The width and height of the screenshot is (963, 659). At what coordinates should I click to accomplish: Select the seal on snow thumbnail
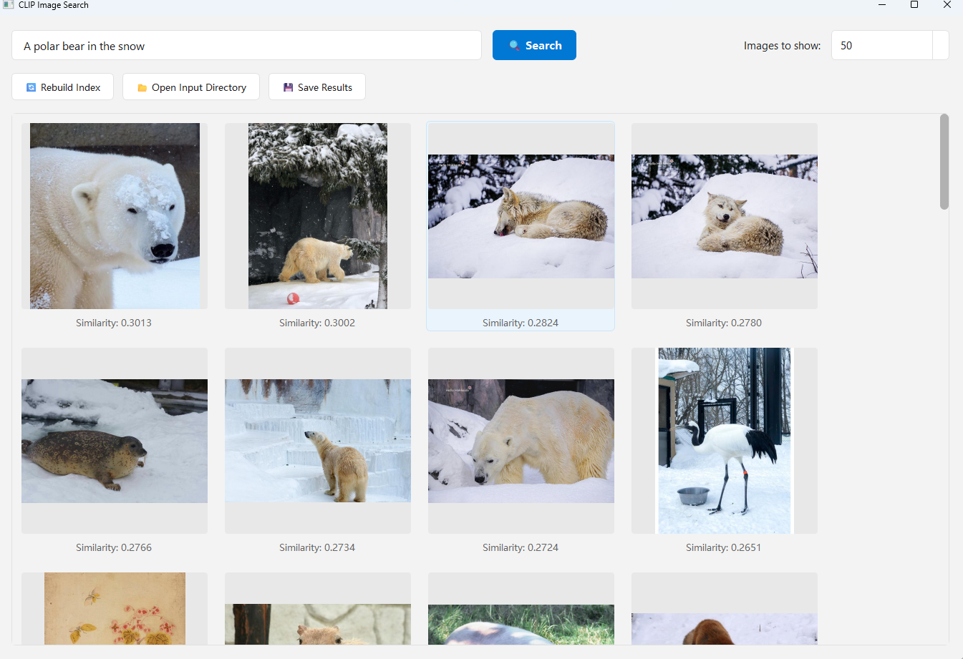pos(115,441)
